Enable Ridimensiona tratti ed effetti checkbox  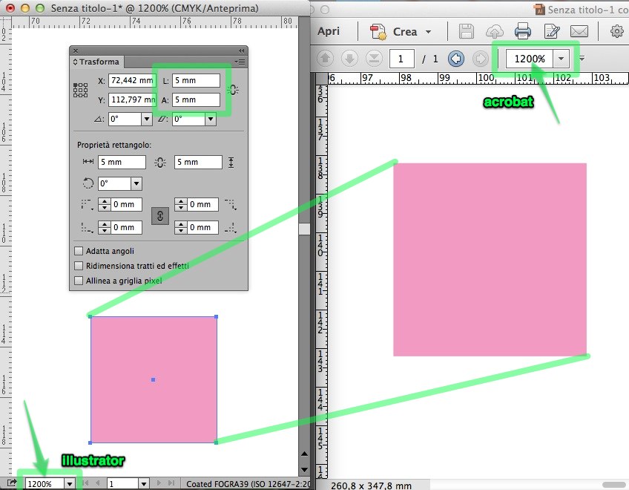(79, 266)
